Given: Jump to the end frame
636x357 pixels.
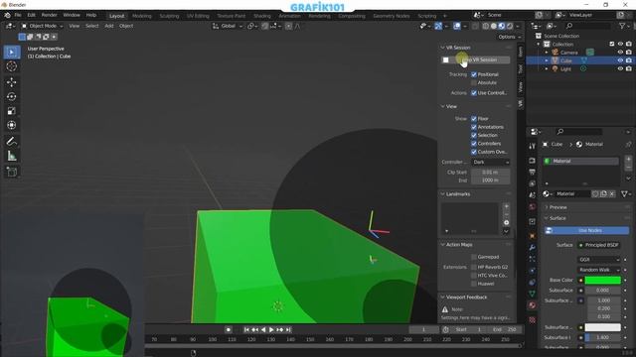Looking at the screenshot, I should click(288, 330).
